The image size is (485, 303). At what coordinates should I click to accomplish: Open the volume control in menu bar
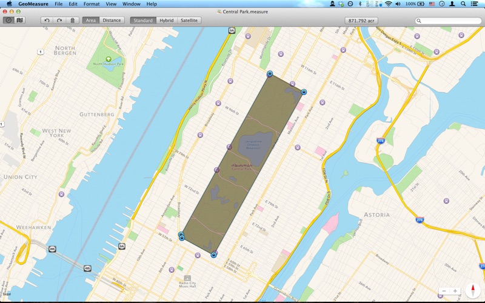click(x=398, y=4)
